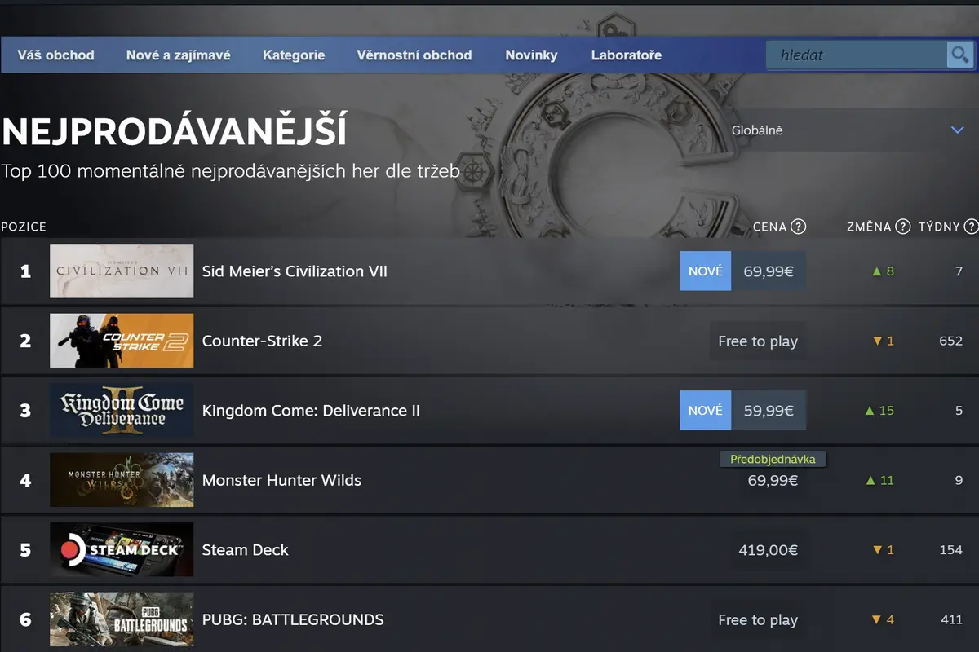Open Monster Hunter Wilds title link

281,481
